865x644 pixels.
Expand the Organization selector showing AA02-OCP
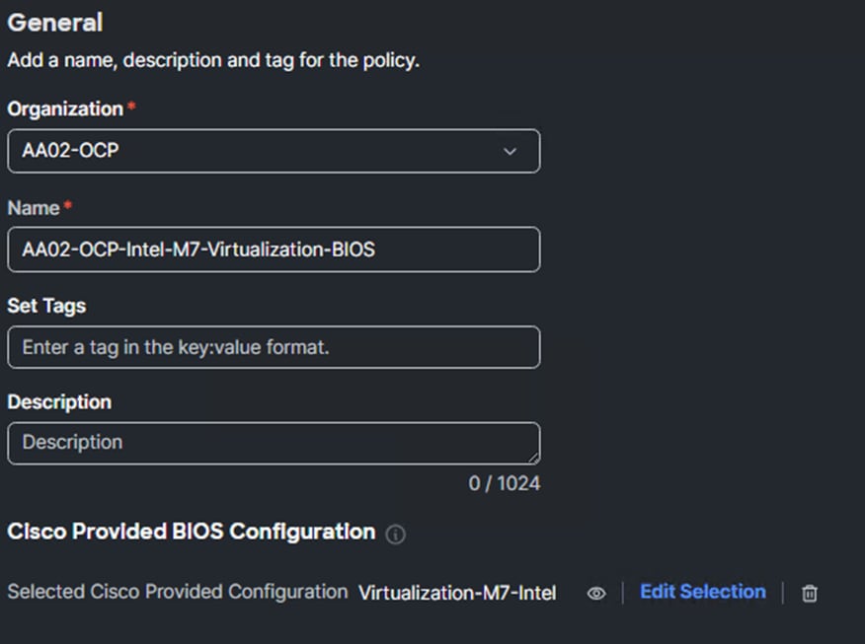click(x=510, y=151)
